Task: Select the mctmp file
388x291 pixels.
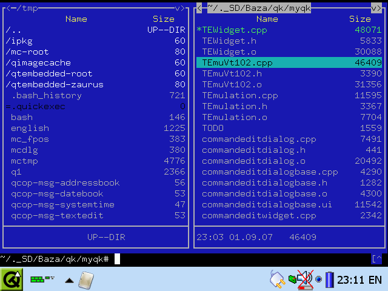Action: [x=96, y=161]
